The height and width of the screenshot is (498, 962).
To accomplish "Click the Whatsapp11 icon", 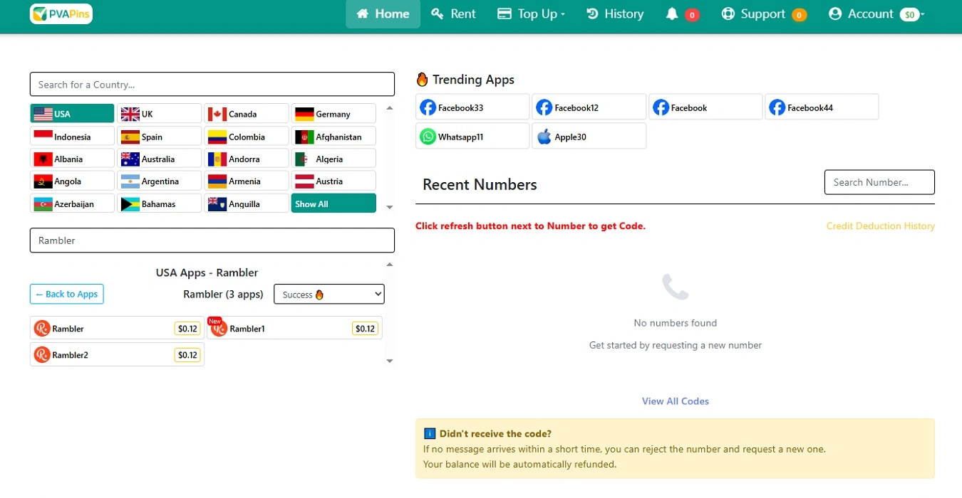I will click(x=428, y=137).
